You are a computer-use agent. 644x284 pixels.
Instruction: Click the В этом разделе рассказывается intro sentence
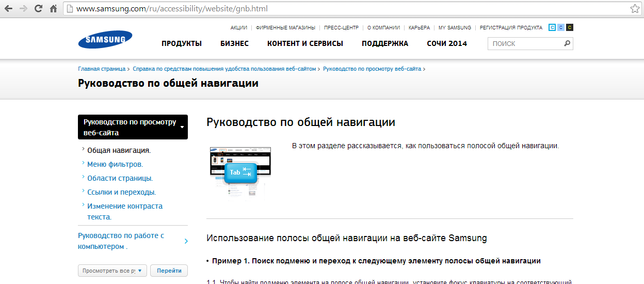tap(425, 146)
